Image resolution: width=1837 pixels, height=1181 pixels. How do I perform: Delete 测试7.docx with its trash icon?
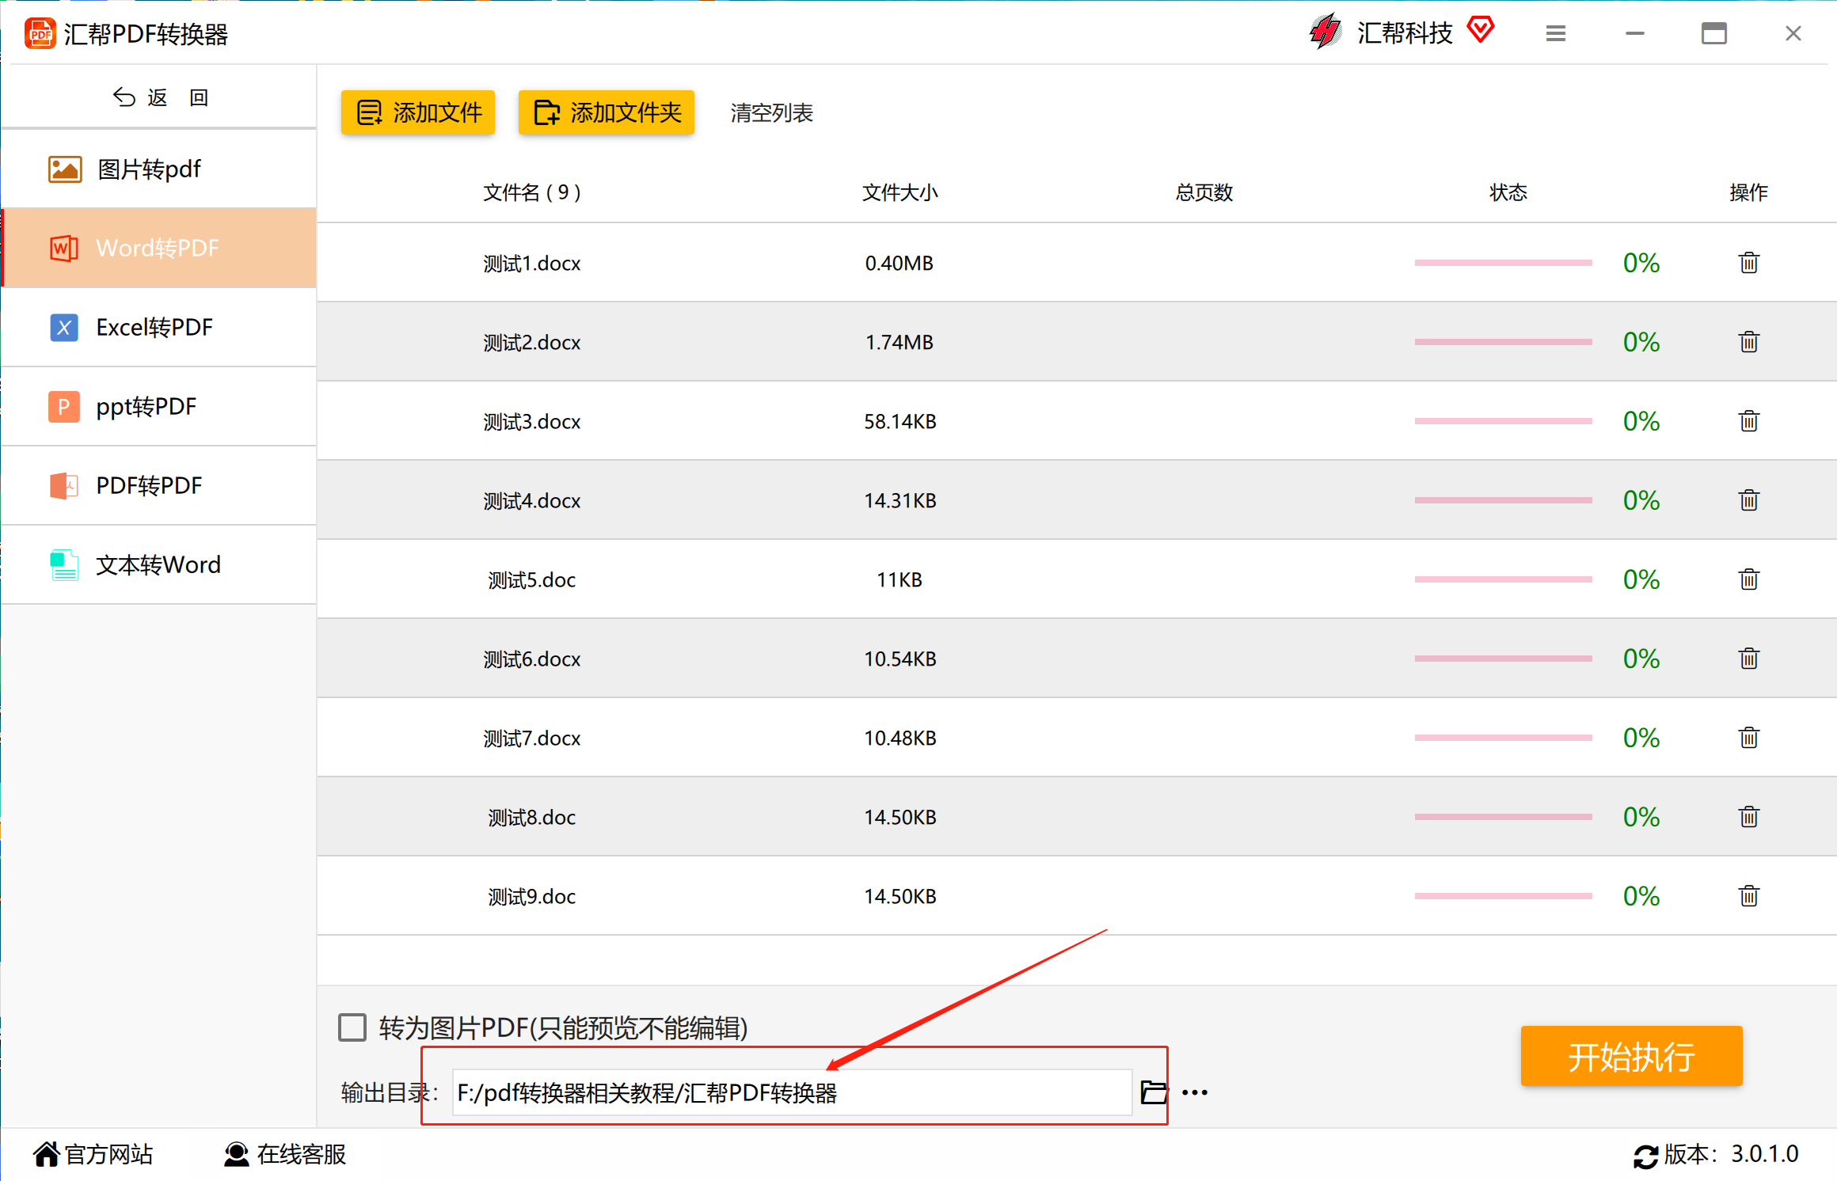[x=1748, y=737]
